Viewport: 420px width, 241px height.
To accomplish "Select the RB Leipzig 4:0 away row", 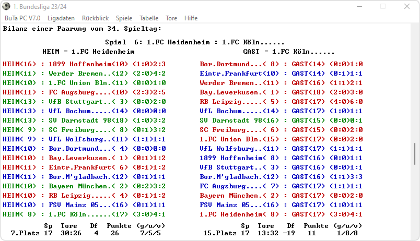I will [x=281, y=102].
